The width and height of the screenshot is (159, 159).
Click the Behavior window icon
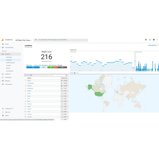(x=3, y=81)
